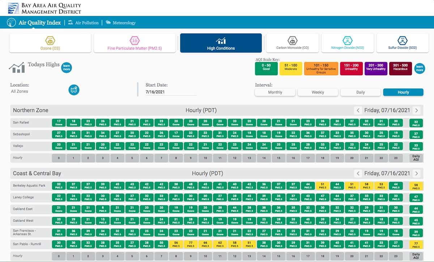Viewport: 434px width, 262px height.
Task: Switch to the Air Quality Index tab
Action: point(40,22)
